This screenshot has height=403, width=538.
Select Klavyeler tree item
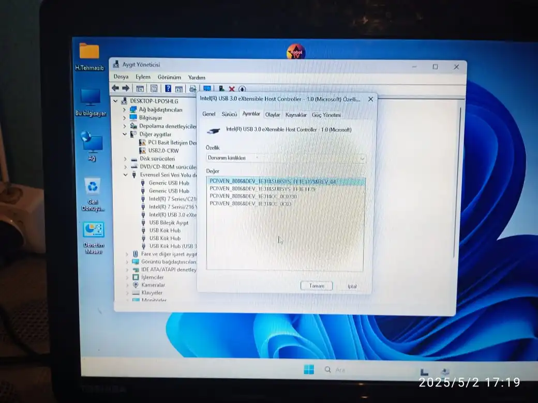click(x=147, y=292)
